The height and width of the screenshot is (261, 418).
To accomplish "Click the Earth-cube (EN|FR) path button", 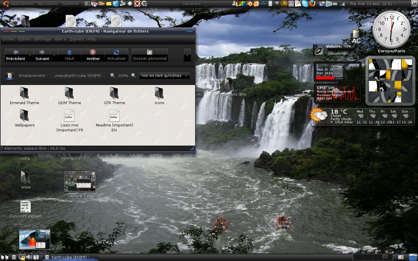I will tap(78, 76).
